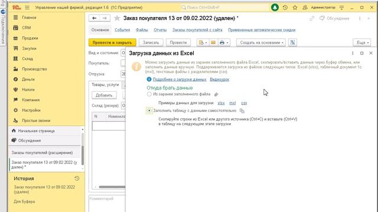Open the Видеоурок link
The image size is (378, 212).
tap(219, 79)
